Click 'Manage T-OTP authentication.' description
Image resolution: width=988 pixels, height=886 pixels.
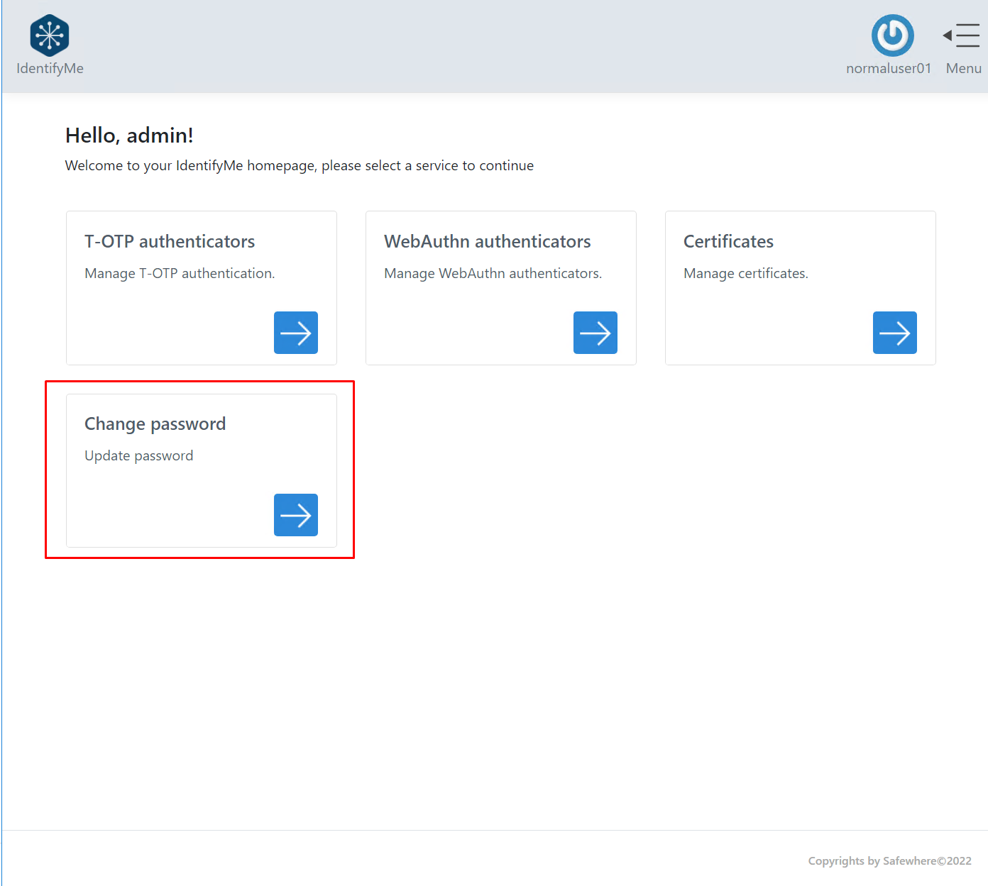[180, 274]
